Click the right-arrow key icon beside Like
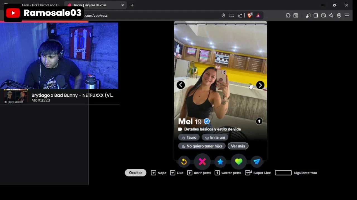This screenshot has height=200, width=357. 173,173
